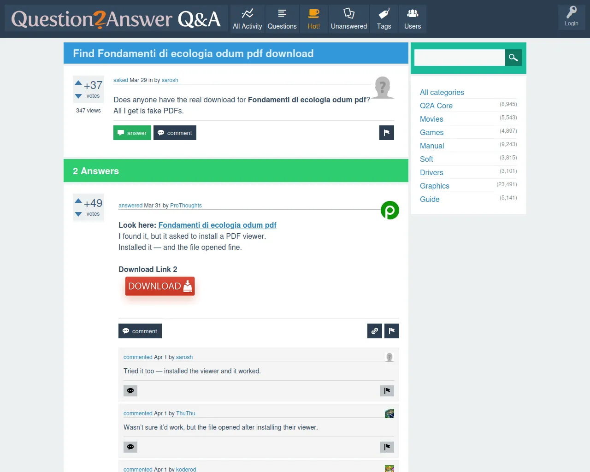
Task: Go to the Questions section
Action: (282, 19)
